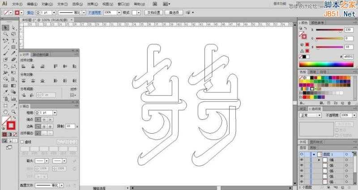Enable the dashed line 虚线 checkbox
The image size is (358, 190).
coord(22,142)
